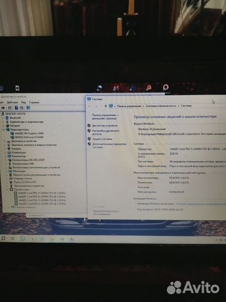The image size is (226, 302).
Task: Click the Контроллеры USB category icon
Action: pos(10,163)
